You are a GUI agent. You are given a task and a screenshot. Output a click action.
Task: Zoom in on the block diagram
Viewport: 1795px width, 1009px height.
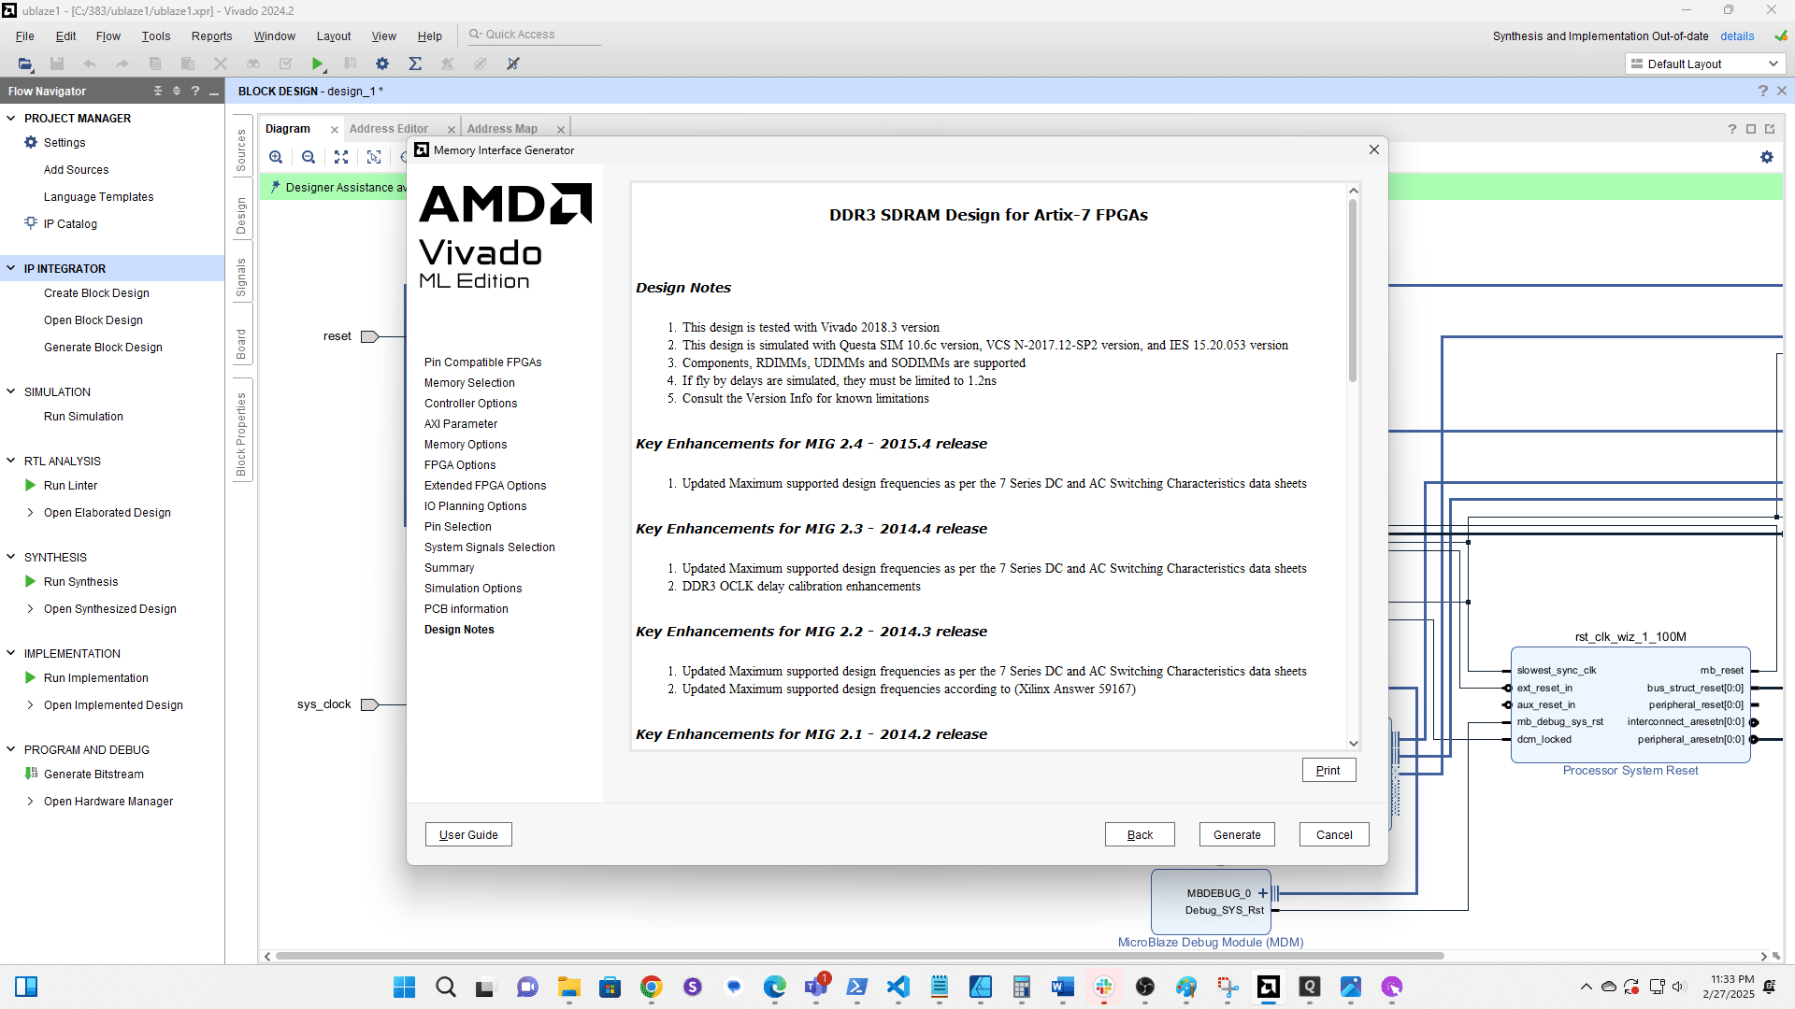click(x=276, y=157)
